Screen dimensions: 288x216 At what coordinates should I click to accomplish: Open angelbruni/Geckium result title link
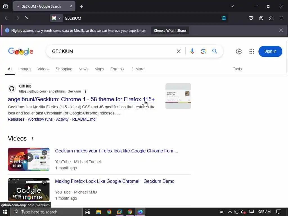coord(81,99)
